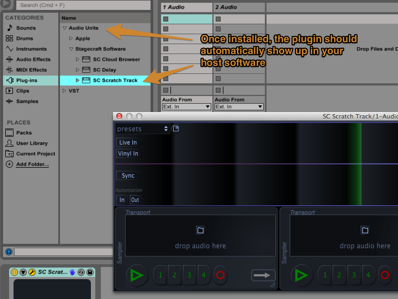Click the SC Scratch device hand icon
The width and height of the screenshot is (398, 299).
[x=72, y=272]
